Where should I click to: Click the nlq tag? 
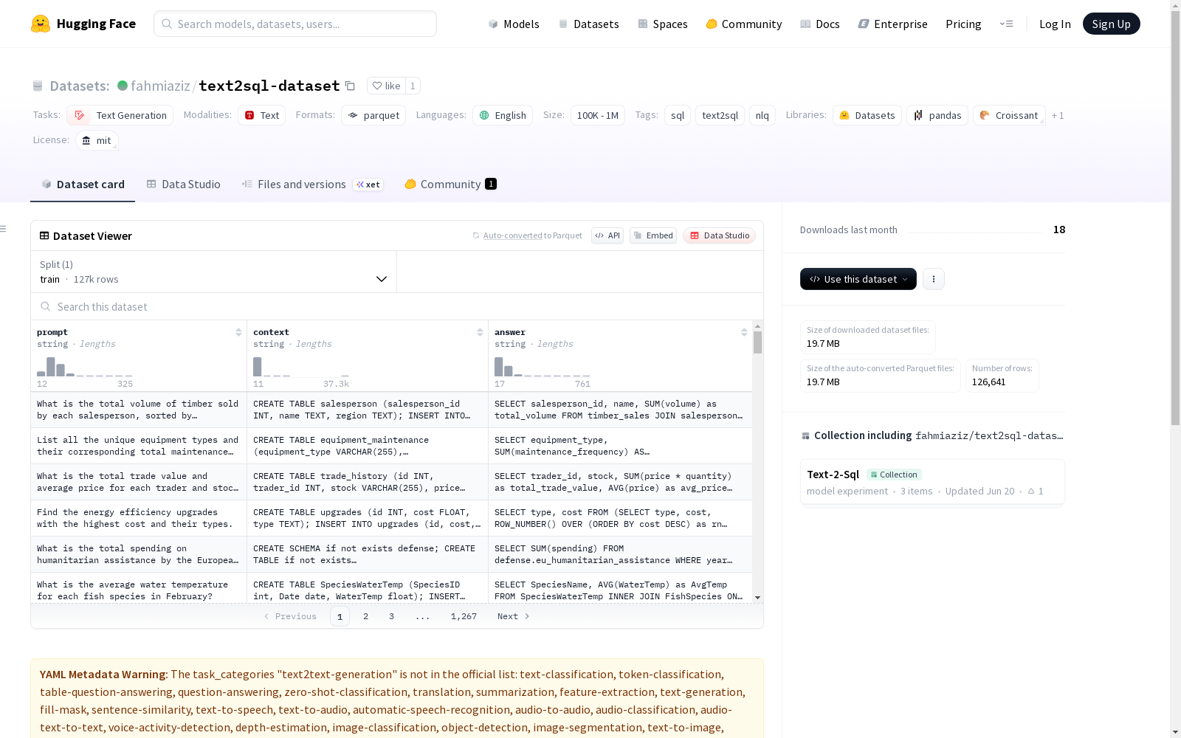(762, 115)
